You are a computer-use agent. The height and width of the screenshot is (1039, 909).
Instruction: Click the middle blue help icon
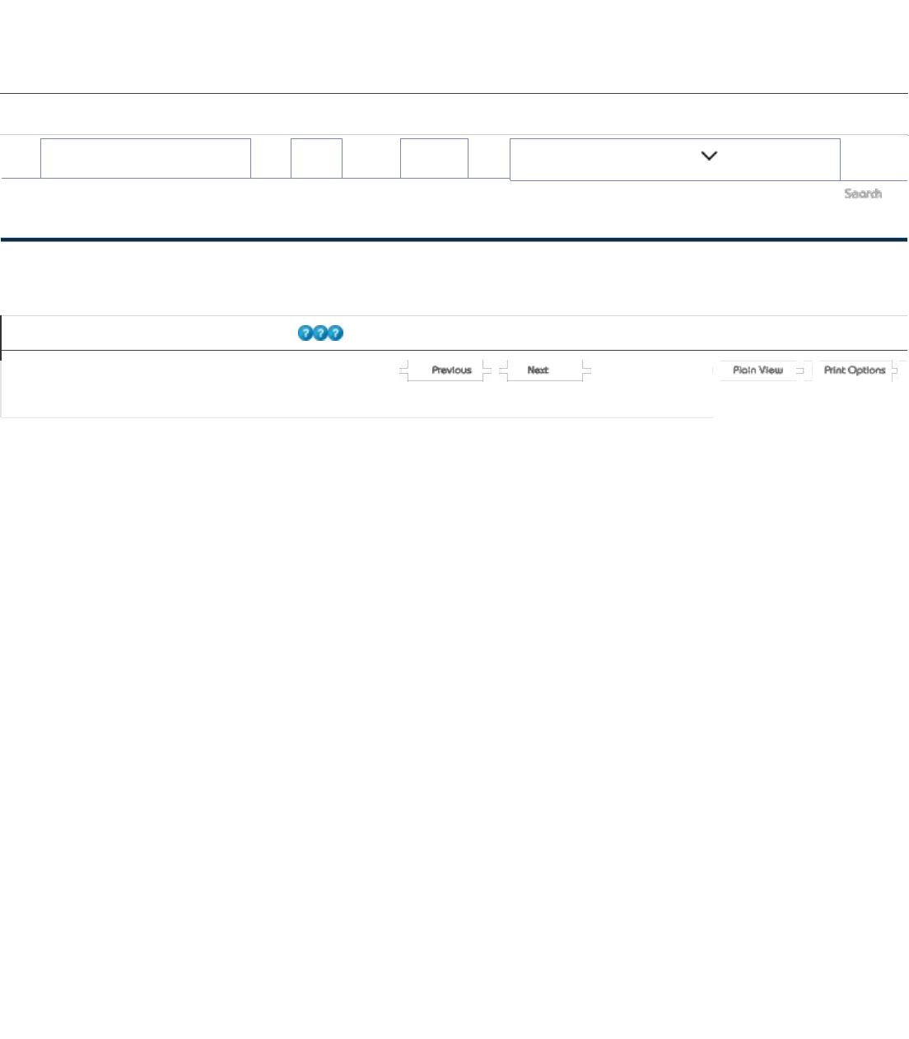[x=320, y=333]
